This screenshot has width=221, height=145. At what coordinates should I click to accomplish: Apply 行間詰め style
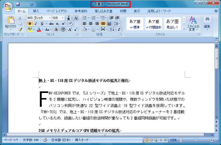(154, 24)
